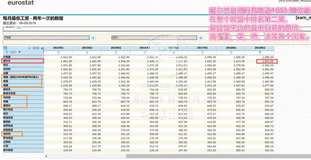Click the move icon left of GEO header
Screen dimensions: 311x160
point(7,52)
